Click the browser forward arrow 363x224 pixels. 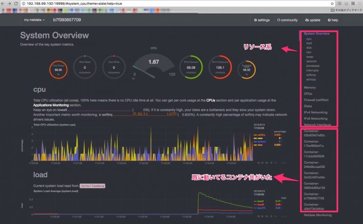tap(10, 3)
